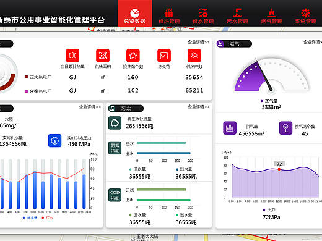Click the 102 换热站个数 value

133,91
